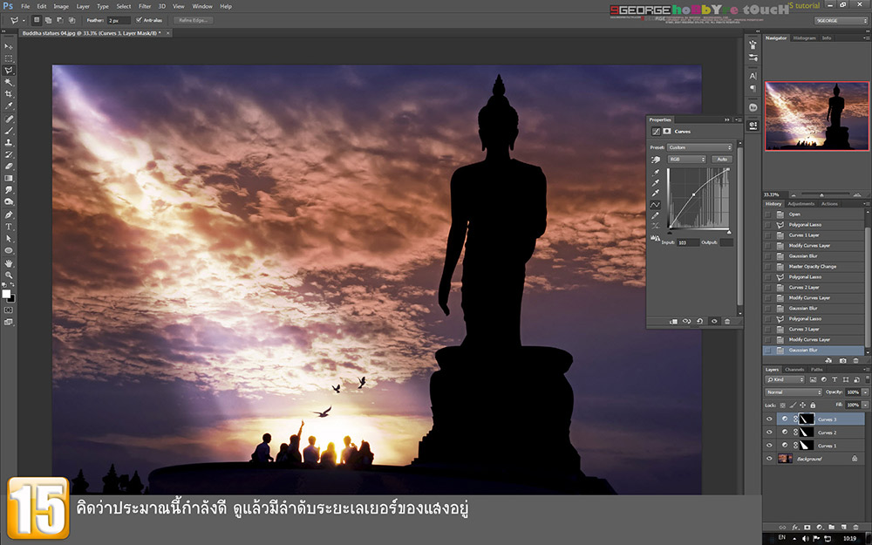The width and height of the screenshot is (872, 545).
Task: Open the Opacity slider dropdown arrow
Action: point(865,392)
